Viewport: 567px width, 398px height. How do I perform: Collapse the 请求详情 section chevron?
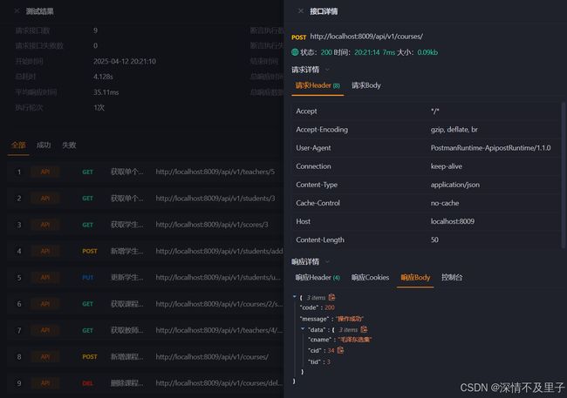point(327,70)
